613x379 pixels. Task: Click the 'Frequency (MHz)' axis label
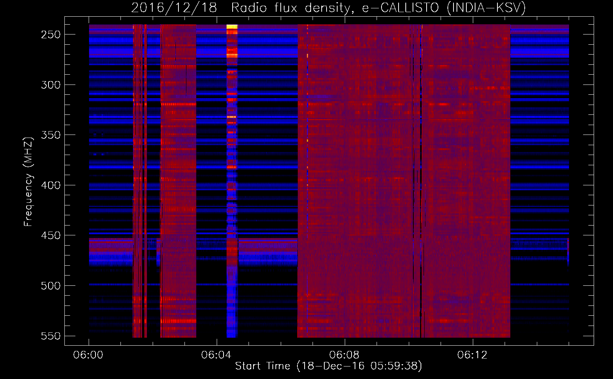pyautogui.click(x=28, y=182)
